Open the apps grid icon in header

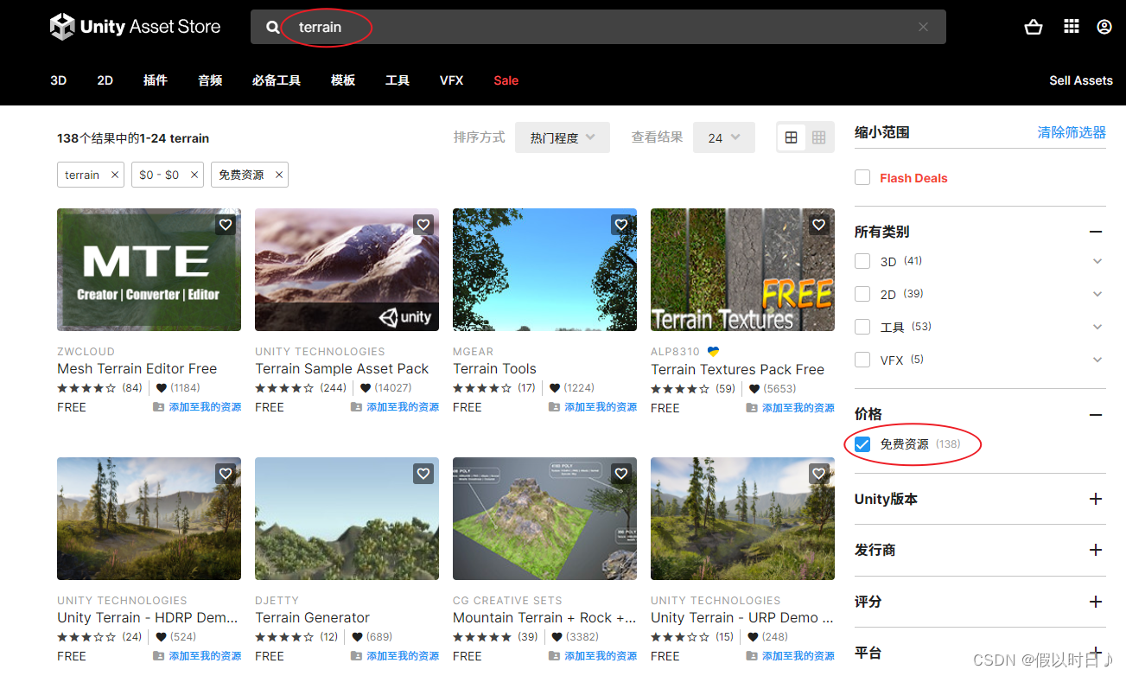coord(1072,27)
